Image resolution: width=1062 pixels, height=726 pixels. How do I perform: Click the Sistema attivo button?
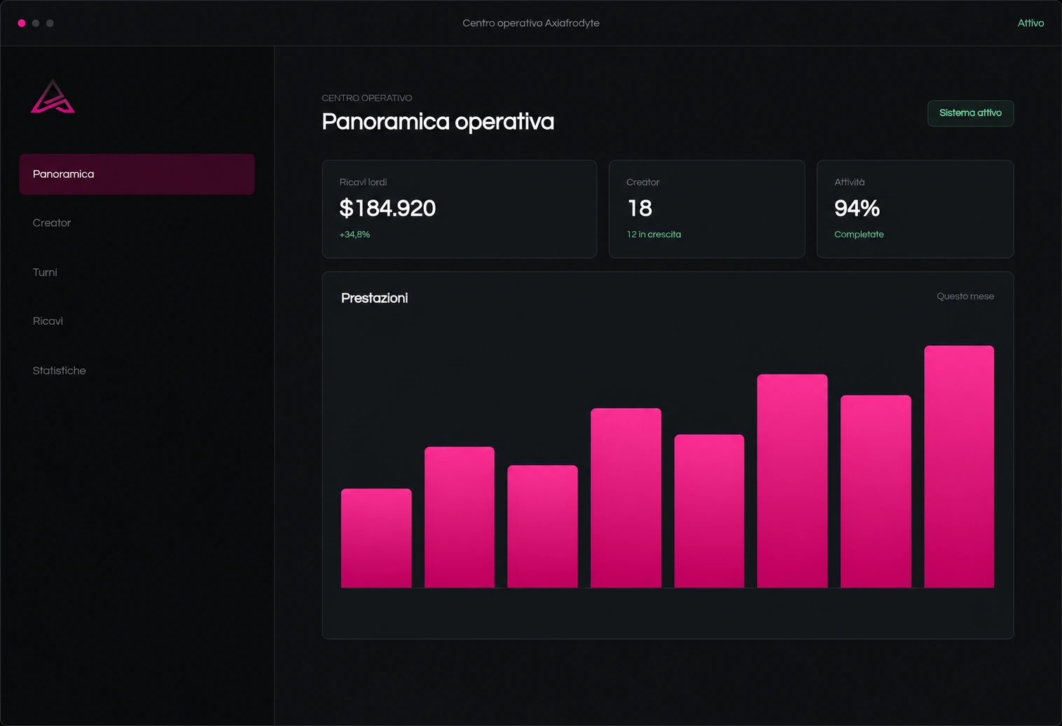[970, 113]
